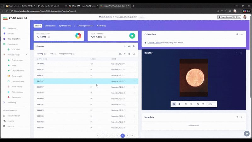Viewport: 252px width, 142px height.
Task: Select the pan hand tool in image toolbar
Action: pos(179,104)
